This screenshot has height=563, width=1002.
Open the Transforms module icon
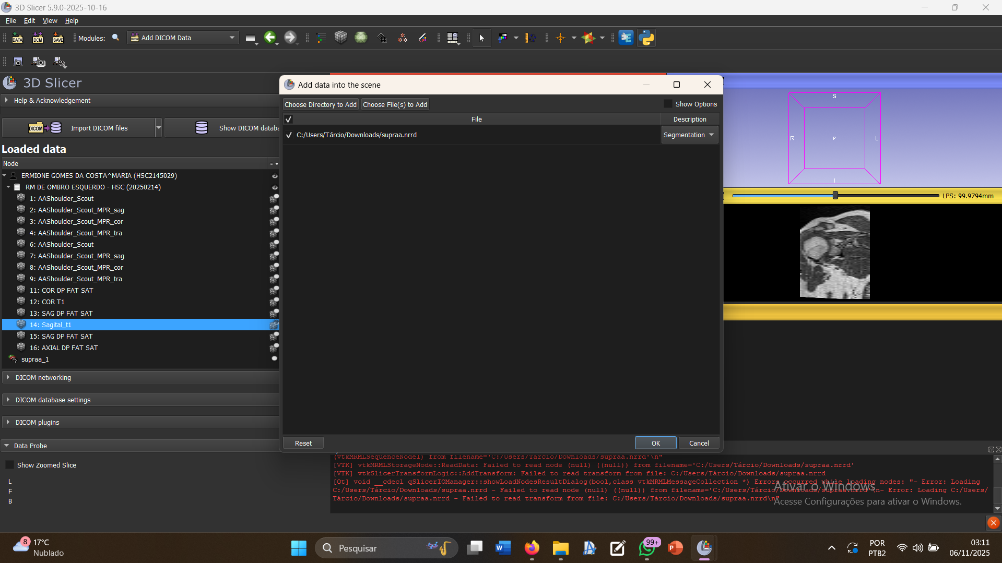click(382, 38)
